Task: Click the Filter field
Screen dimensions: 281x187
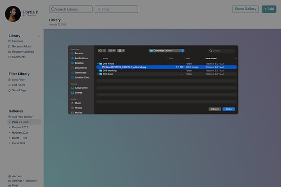Action: [x=117, y=9]
